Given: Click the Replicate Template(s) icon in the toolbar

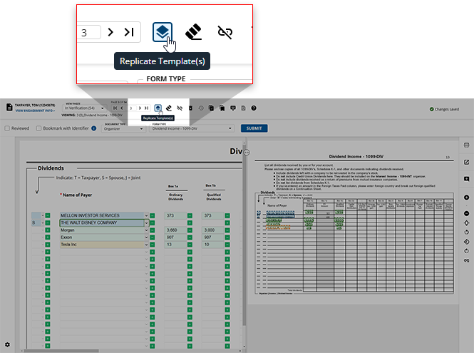Looking at the screenshot, I should click(158, 108).
